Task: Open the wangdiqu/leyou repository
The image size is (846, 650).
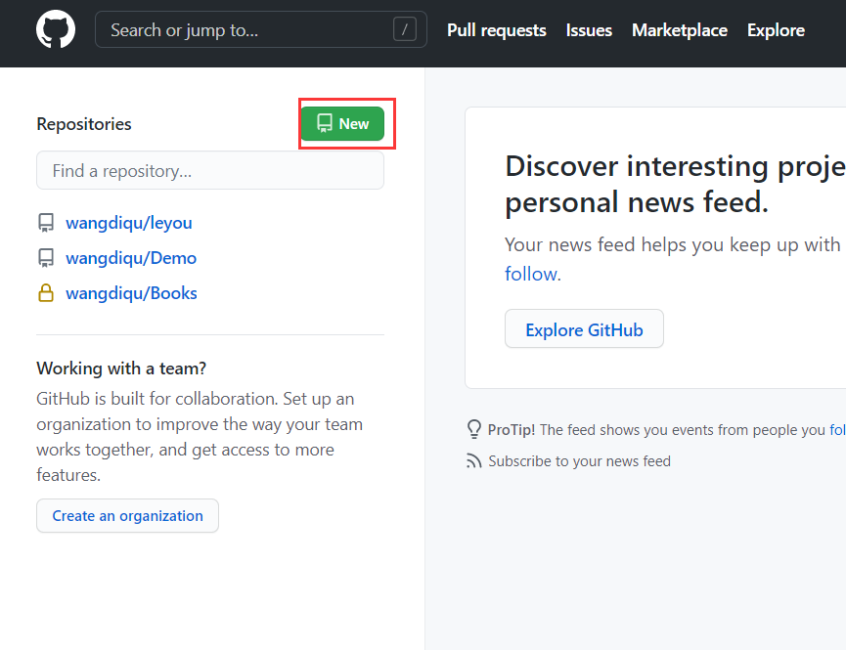Action: click(x=129, y=223)
